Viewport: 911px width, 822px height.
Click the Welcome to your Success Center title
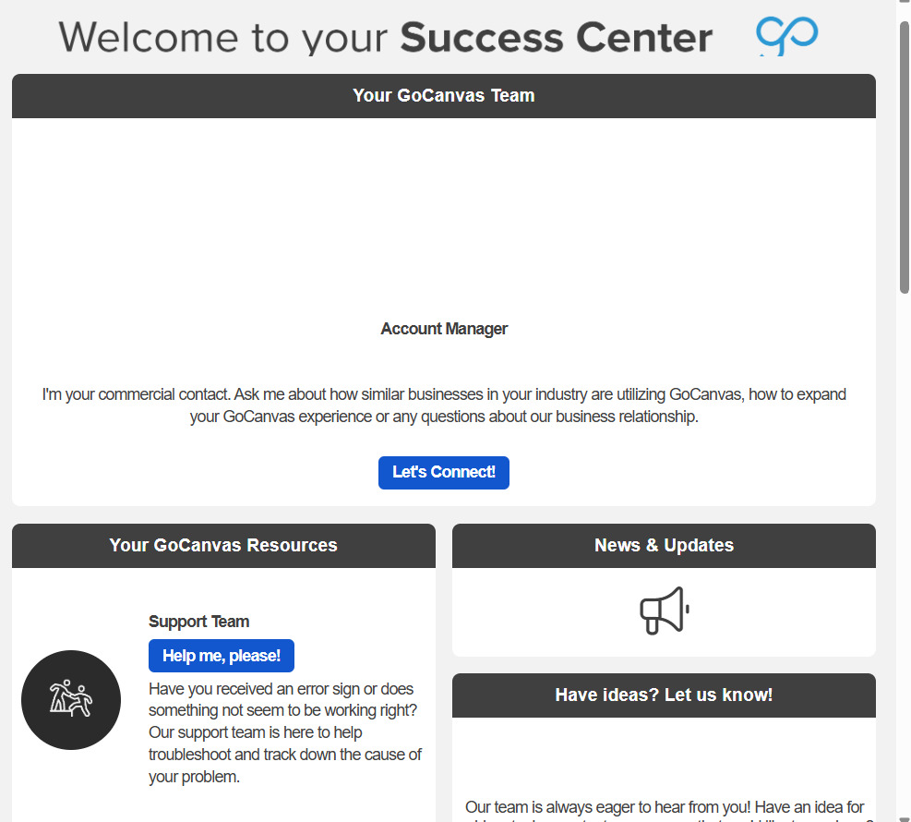[386, 38]
